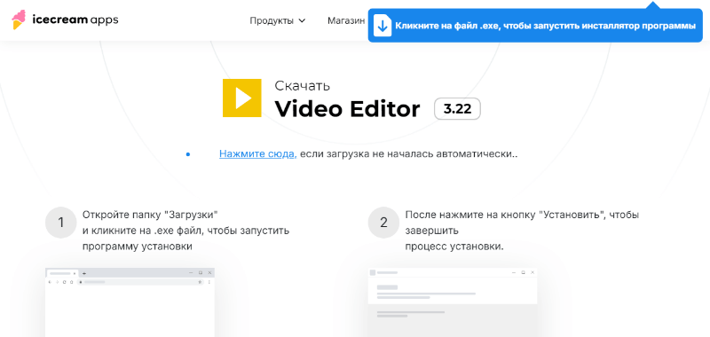Open the Продукты dropdown menu

[x=278, y=20]
